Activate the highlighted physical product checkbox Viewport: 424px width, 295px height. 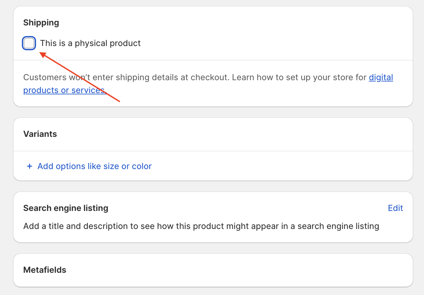29,43
